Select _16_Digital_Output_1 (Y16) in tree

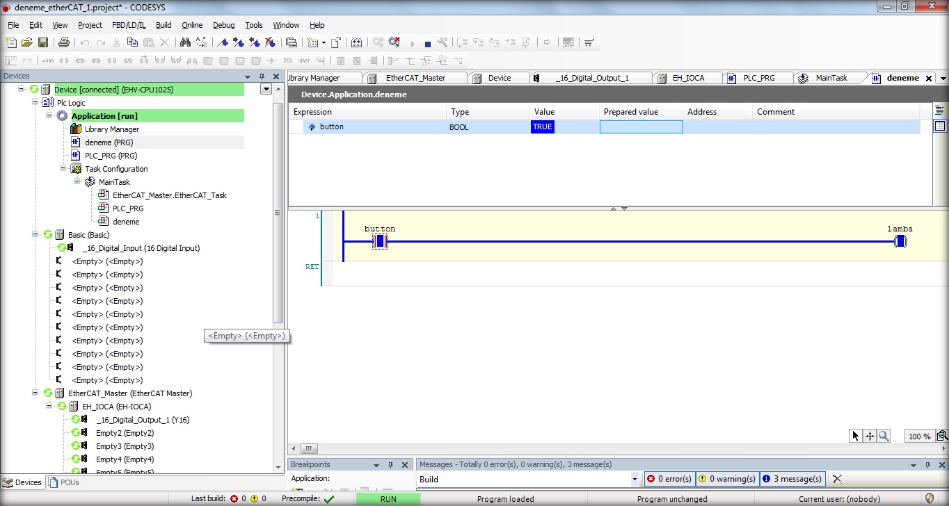pyautogui.click(x=143, y=420)
